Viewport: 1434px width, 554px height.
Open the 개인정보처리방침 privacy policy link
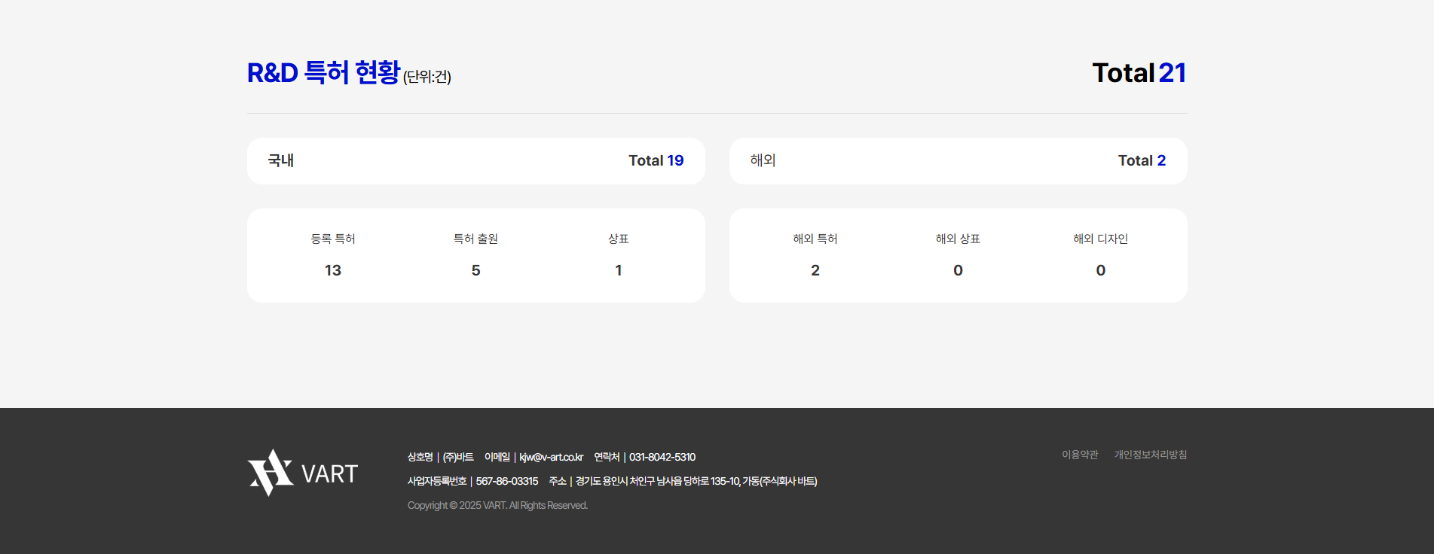pyautogui.click(x=1150, y=455)
